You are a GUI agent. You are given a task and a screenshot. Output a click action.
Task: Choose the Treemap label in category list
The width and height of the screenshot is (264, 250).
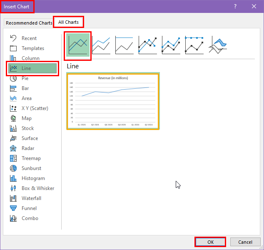point(31,158)
